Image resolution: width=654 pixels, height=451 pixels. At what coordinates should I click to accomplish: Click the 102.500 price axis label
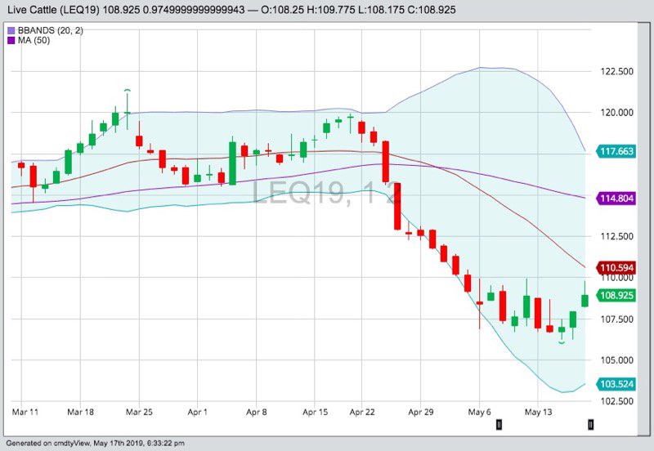tap(616, 401)
